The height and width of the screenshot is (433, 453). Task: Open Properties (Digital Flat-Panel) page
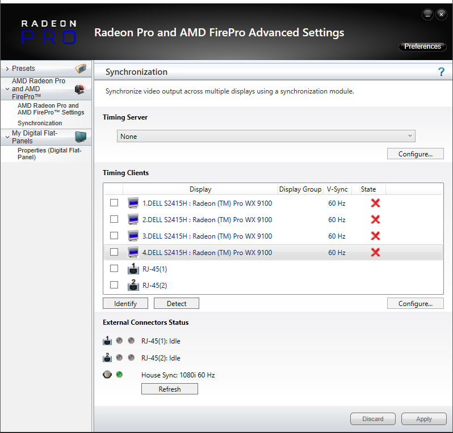click(x=49, y=154)
